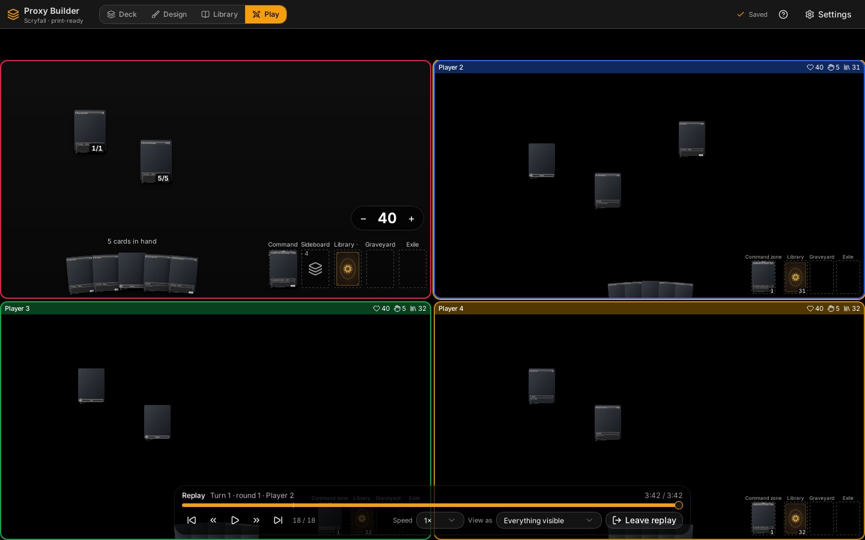Click Player 3's library count icon
The height and width of the screenshot is (540, 865).
click(x=413, y=308)
